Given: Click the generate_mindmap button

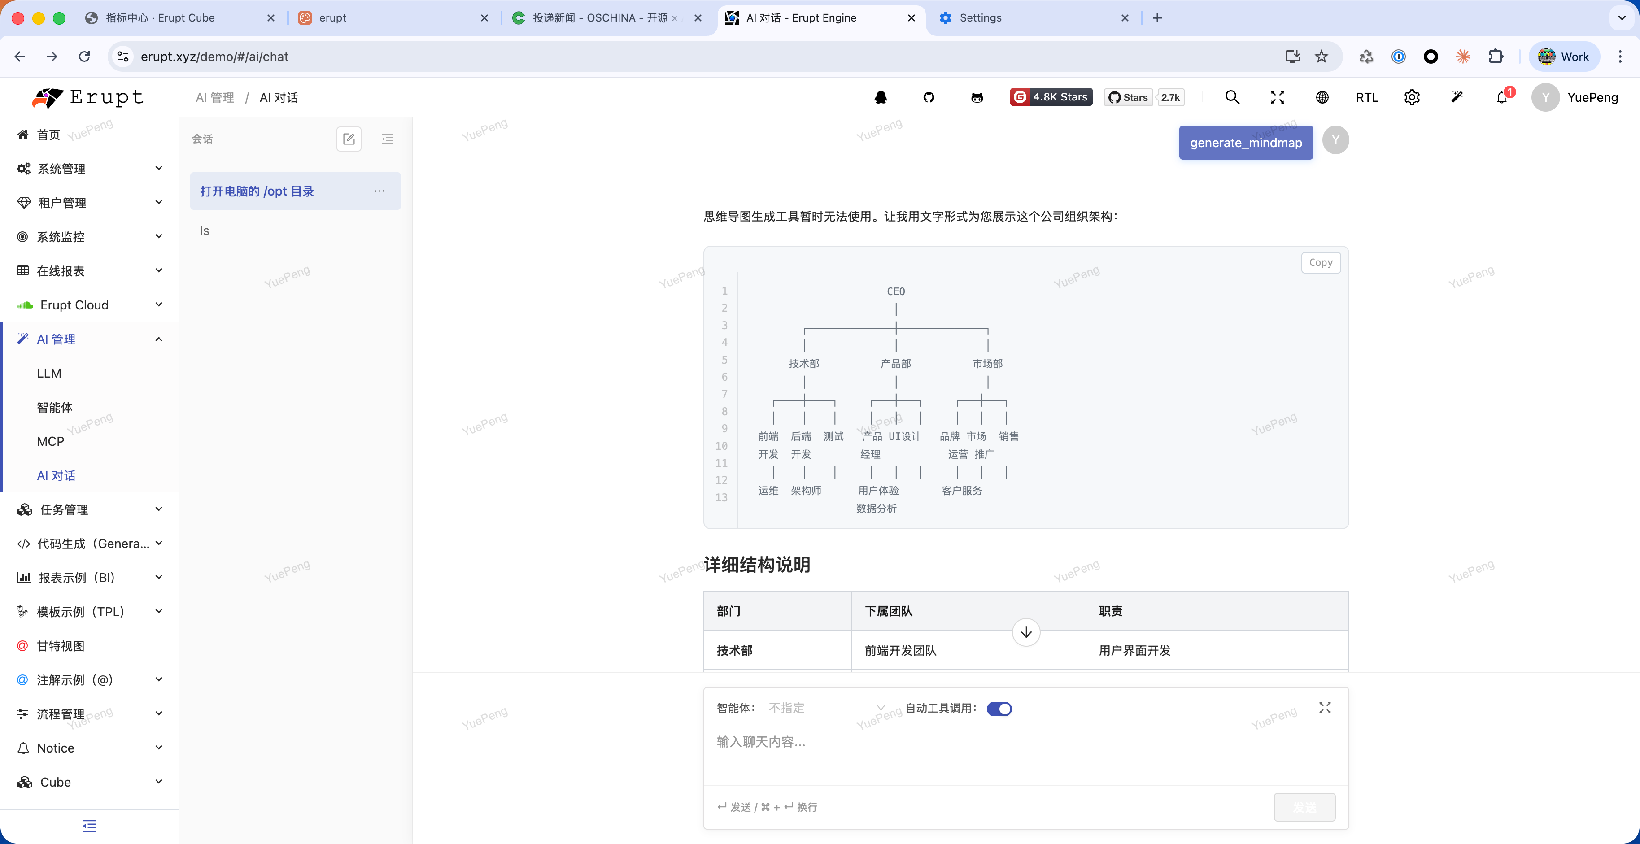Looking at the screenshot, I should tap(1245, 142).
